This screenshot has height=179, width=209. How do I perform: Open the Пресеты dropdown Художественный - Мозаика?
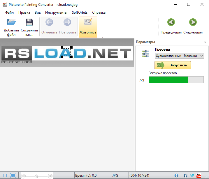(179, 56)
